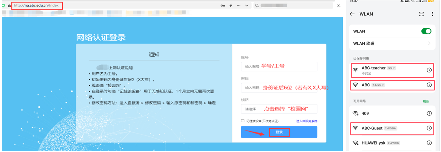Open info icon for ABC-teacher network

[429, 70]
